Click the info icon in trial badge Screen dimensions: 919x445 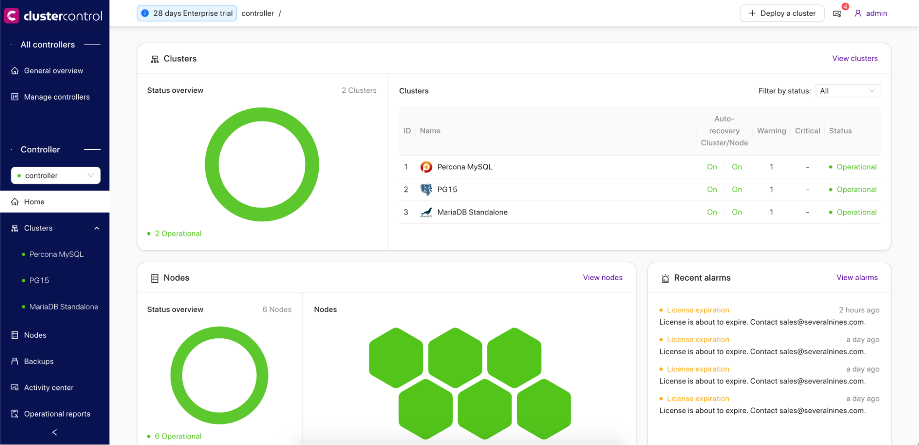(145, 13)
